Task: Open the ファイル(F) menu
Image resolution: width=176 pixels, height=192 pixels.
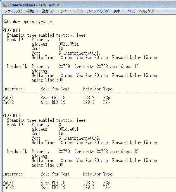Action: point(13,11)
